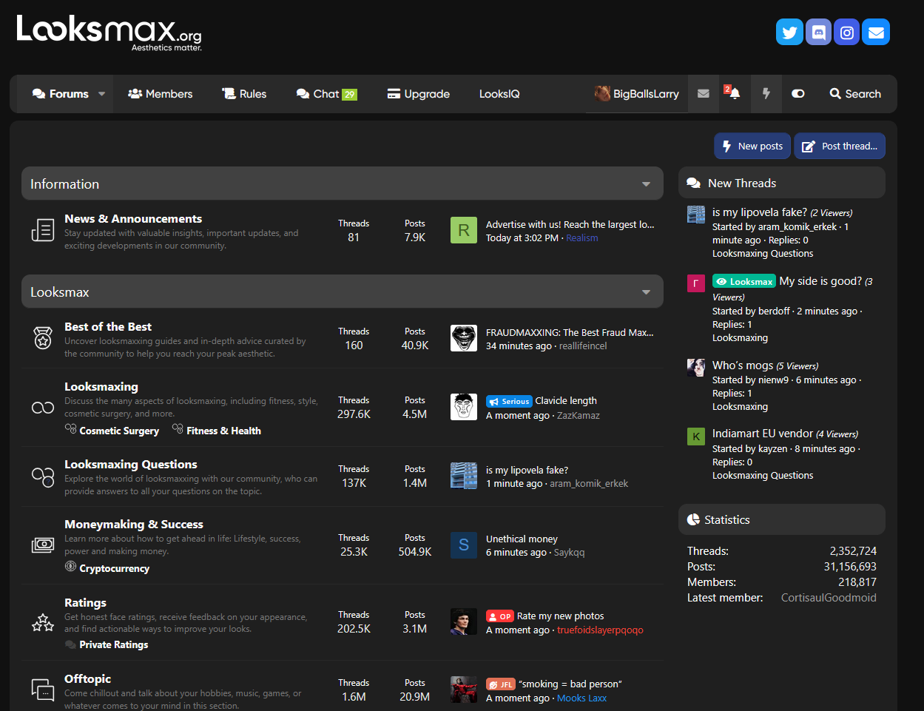Open the Cryptocurrency subforum link

115,568
